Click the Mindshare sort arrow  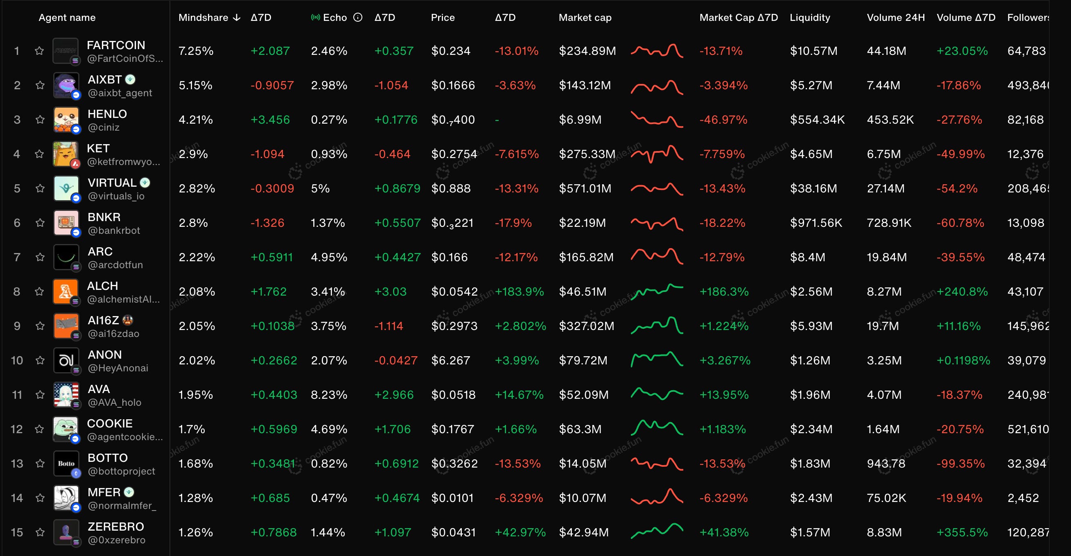[x=237, y=18]
